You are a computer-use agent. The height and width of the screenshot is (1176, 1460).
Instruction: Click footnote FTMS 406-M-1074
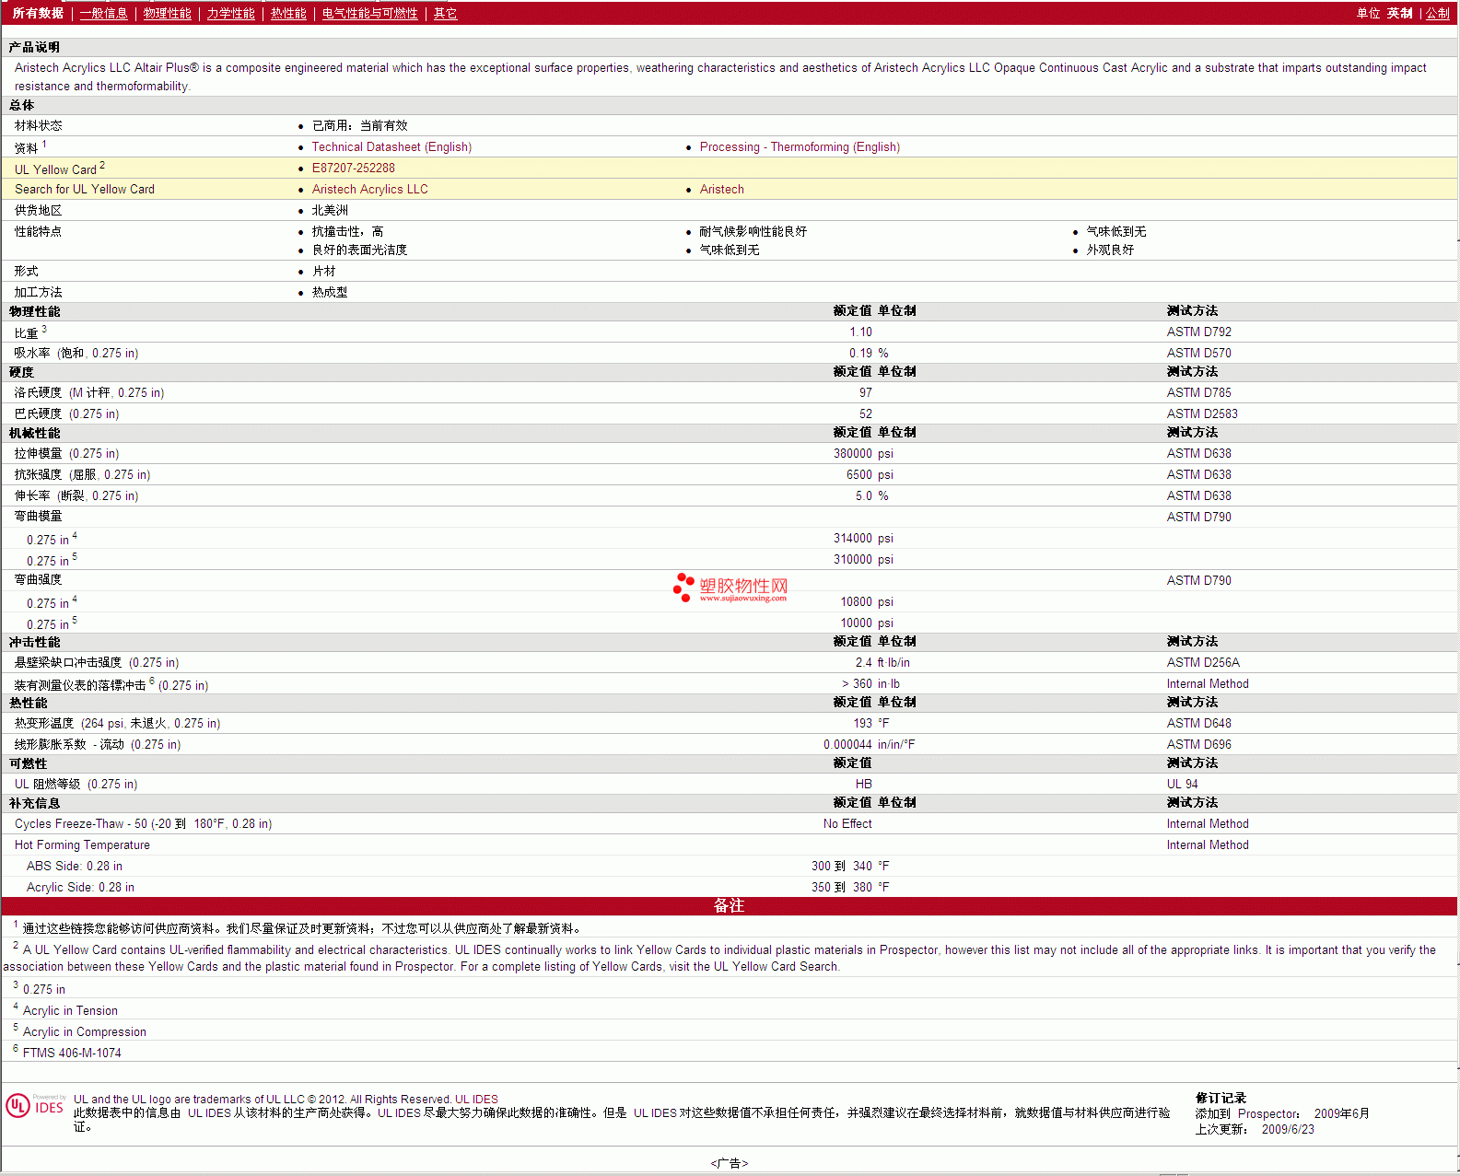pos(72,1053)
